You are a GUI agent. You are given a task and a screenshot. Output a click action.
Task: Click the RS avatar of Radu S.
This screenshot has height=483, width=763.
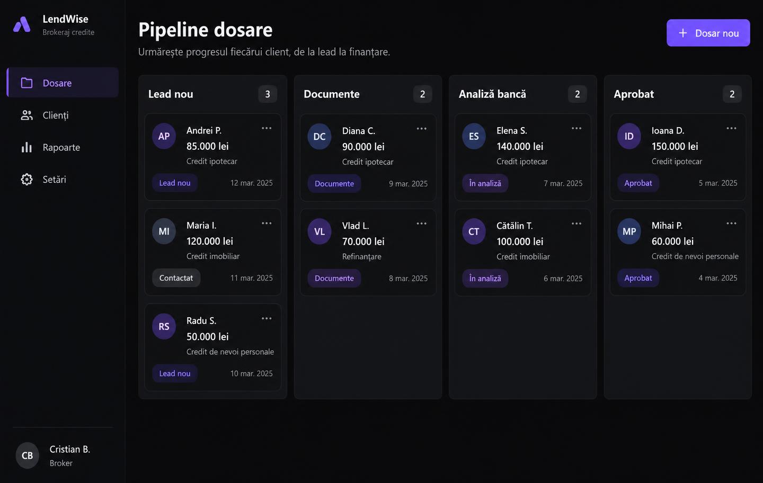(x=164, y=327)
